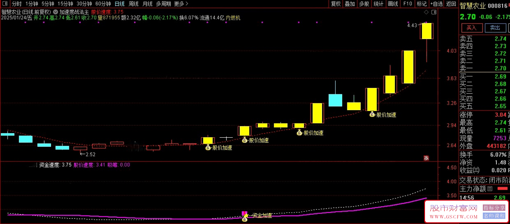Click the tall yellow candlestick at 4.43

click(427, 31)
